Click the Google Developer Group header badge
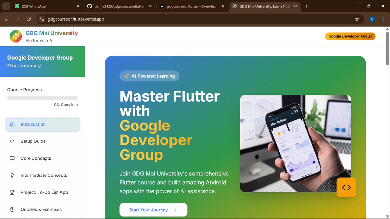 [x=350, y=36]
